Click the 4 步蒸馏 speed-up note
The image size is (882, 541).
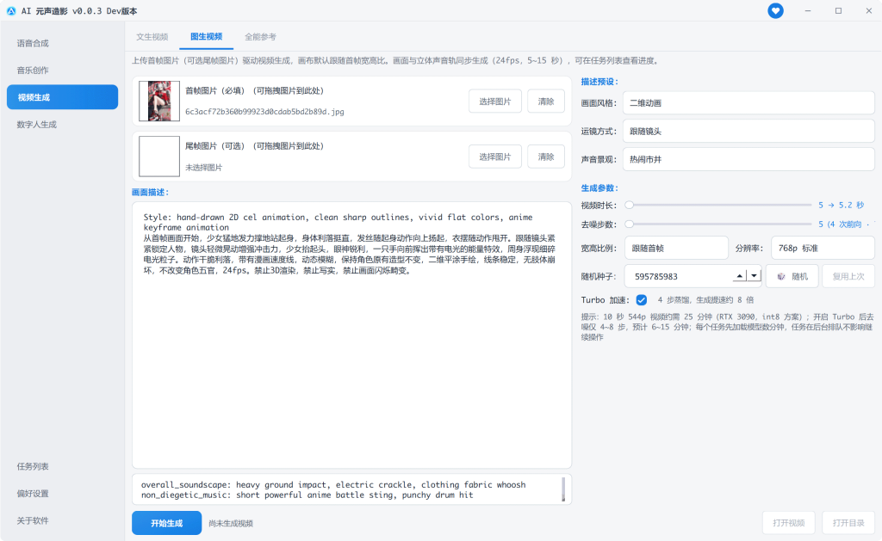coord(705,300)
